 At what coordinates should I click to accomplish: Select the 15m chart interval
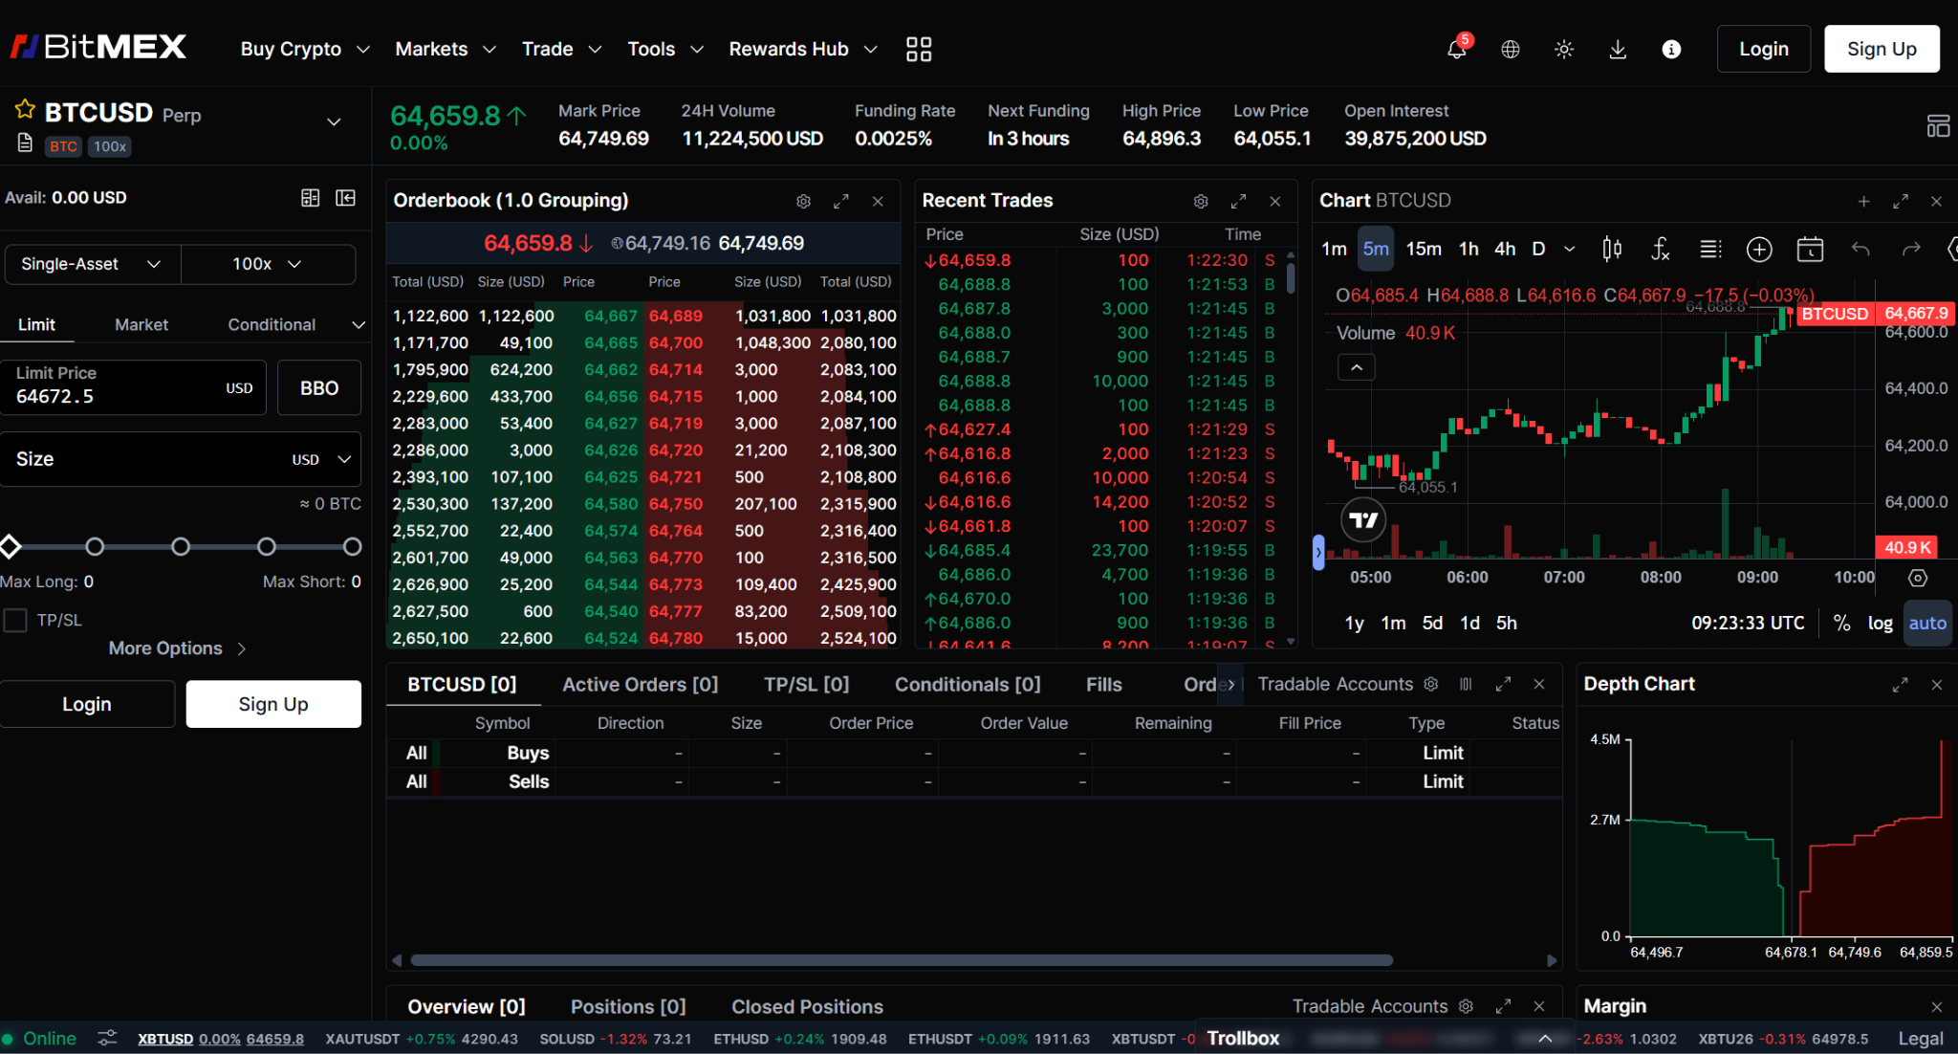(x=1424, y=249)
